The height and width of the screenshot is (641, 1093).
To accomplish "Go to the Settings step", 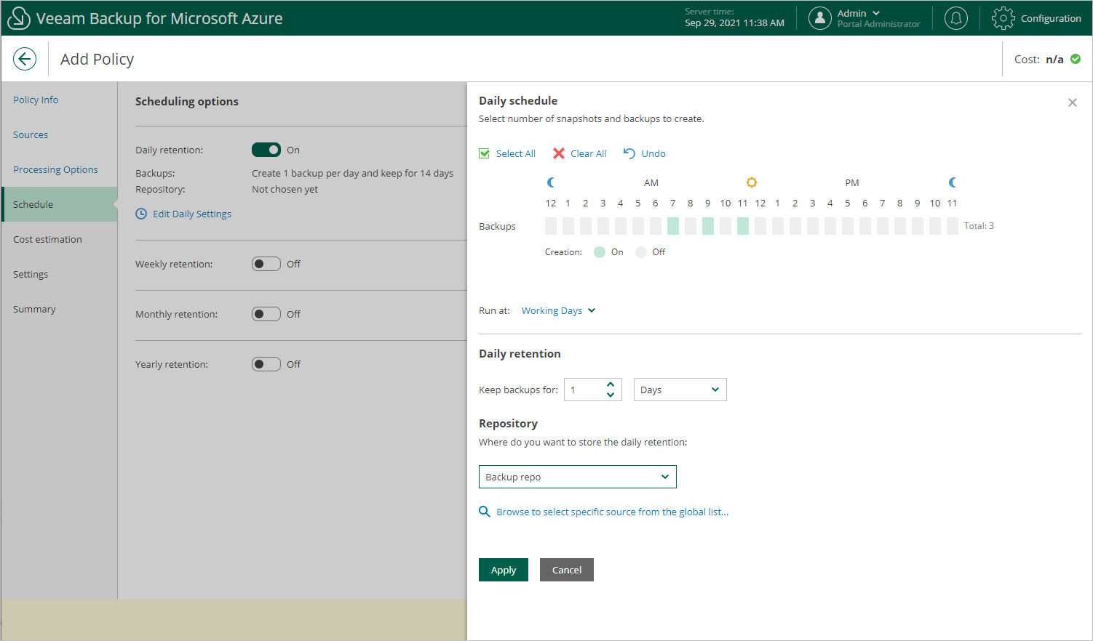I will point(31,274).
